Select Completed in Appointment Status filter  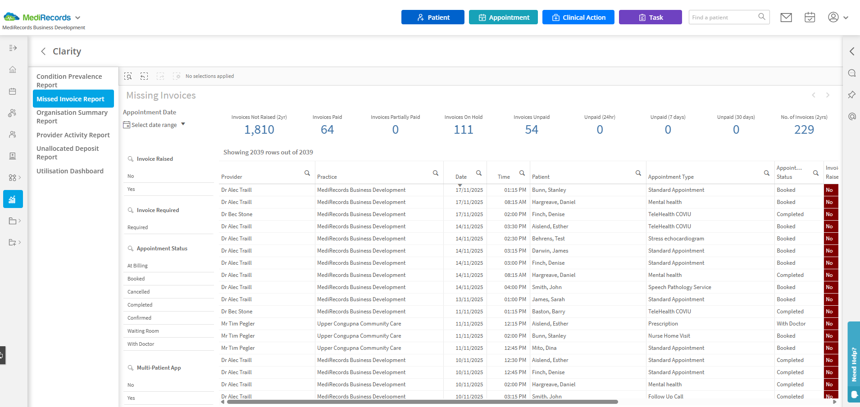tap(140, 305)
